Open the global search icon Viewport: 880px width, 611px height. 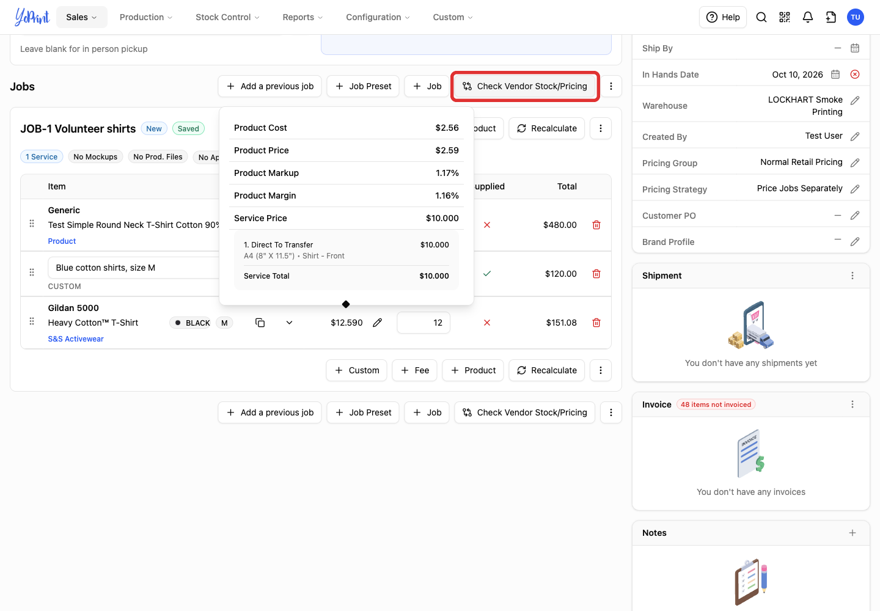click(x=761, y=17)
